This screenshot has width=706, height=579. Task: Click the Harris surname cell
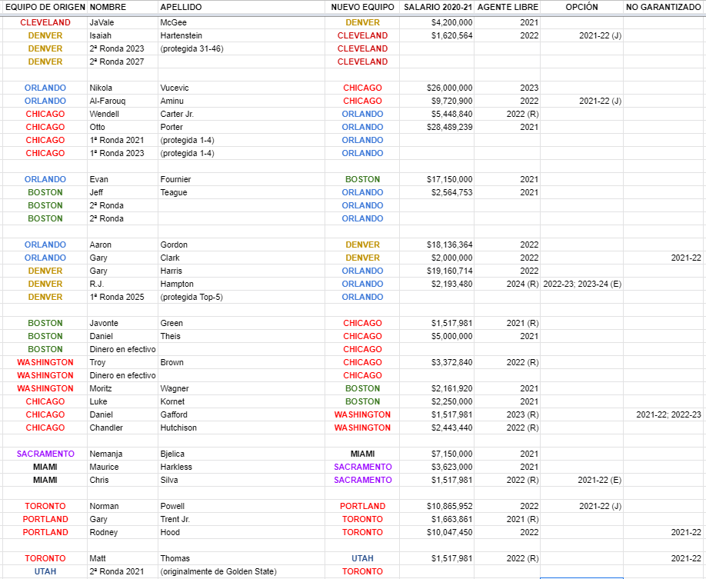pos(241,271)
